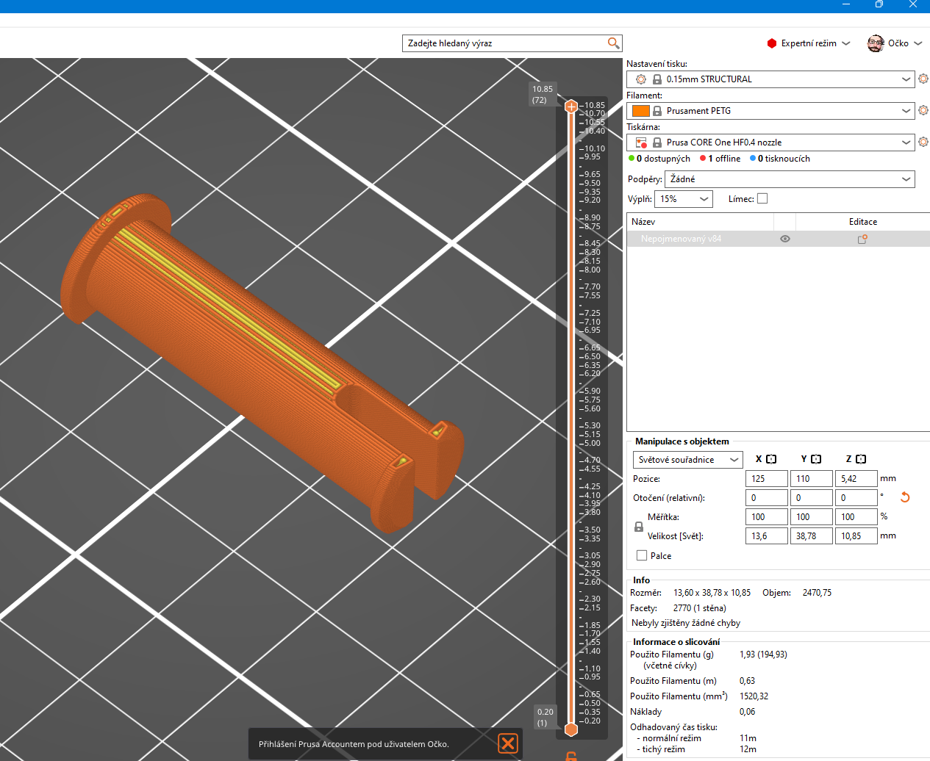Click the Pozice X input field

(x=766, y=479)
